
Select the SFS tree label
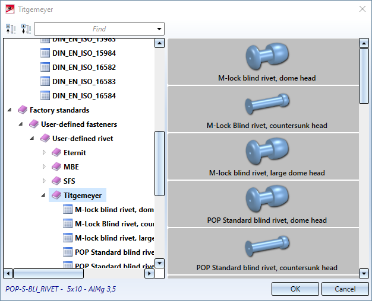70,181
